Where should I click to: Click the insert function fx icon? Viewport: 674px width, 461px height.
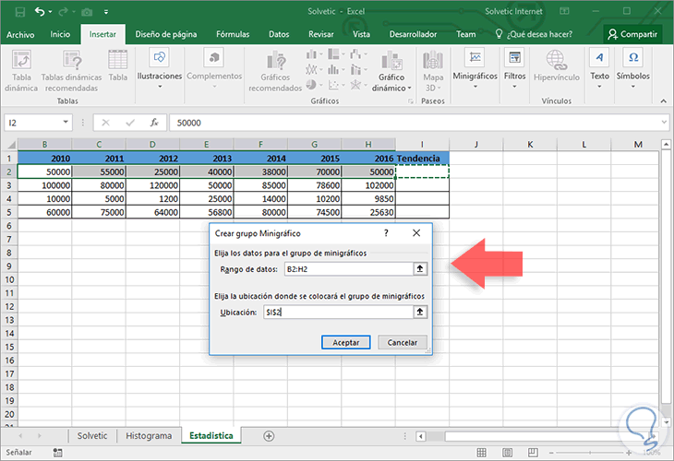[x=154, y=122]
